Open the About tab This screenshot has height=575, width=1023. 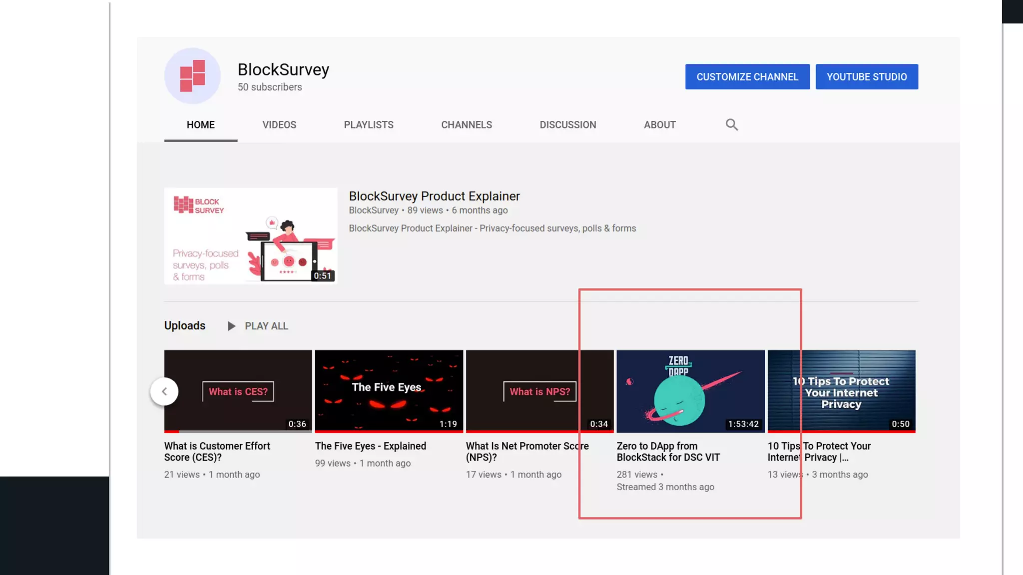(659, 125)
